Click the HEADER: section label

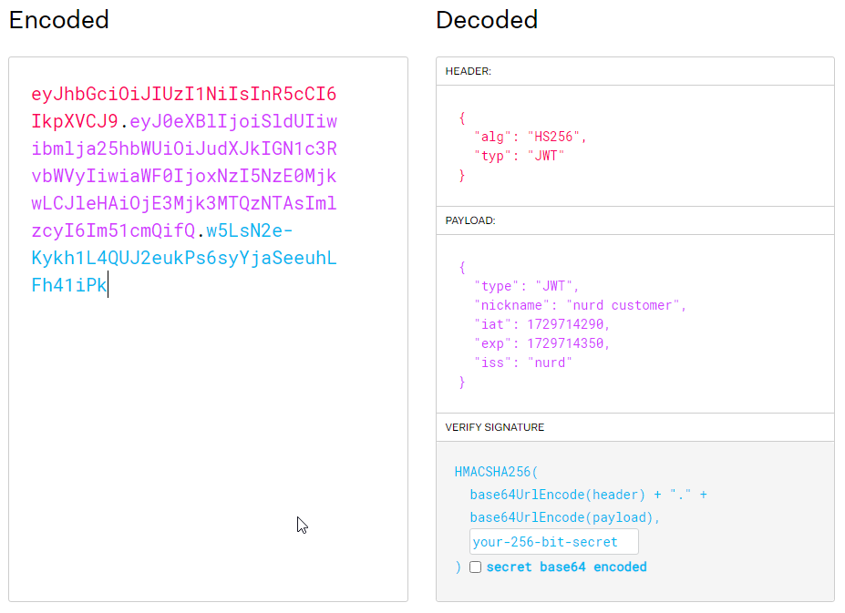tap(469, 71)
